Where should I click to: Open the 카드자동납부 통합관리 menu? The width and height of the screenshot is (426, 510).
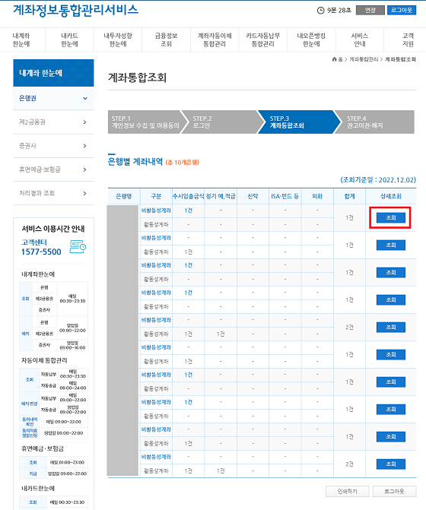point(263,40)
